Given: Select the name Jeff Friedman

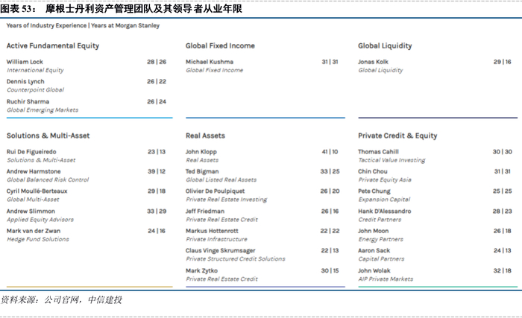Looking at the screenshot, I should (x=205, y=212).
